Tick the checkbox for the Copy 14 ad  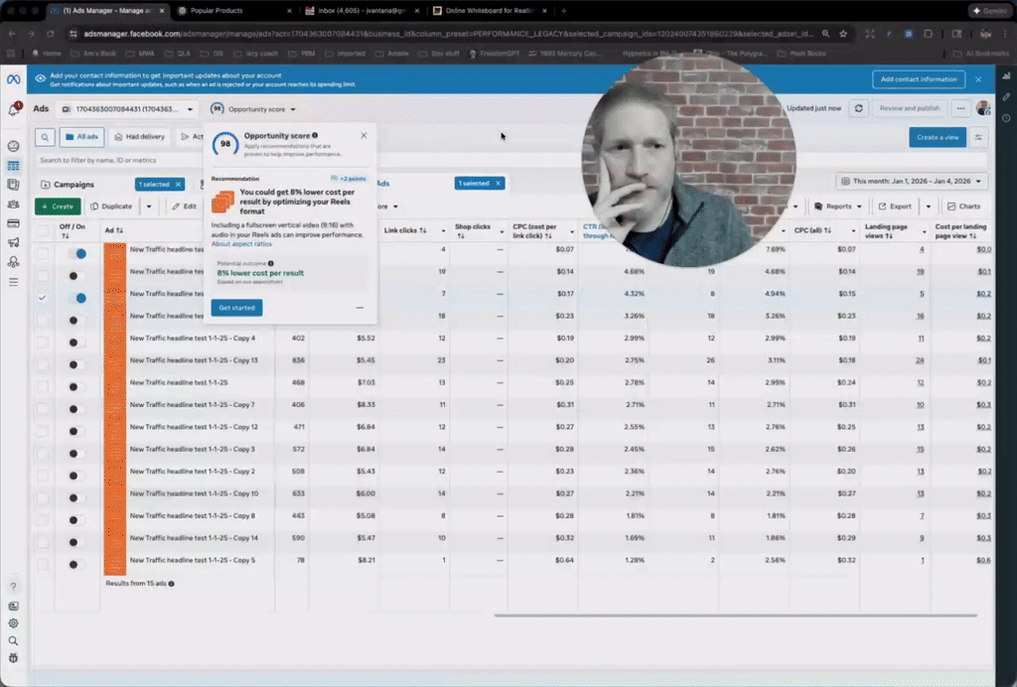coord(43,542)
